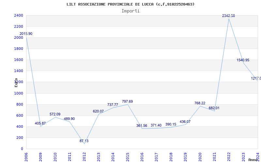
Task: Select the y-axis tick 1000
Action: click(x=19, y=93)
